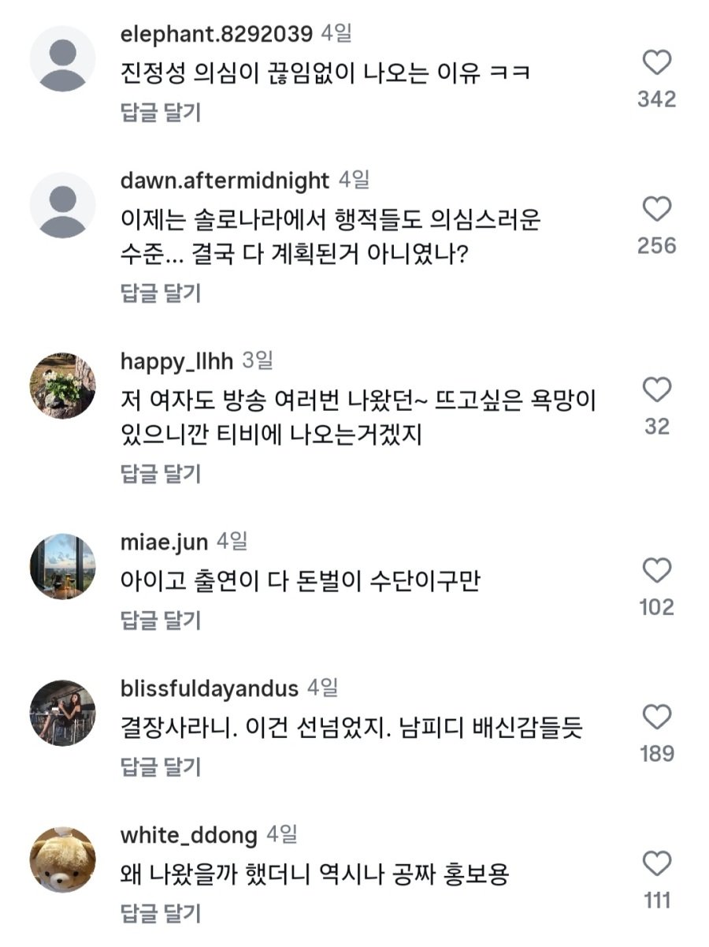Open the blissfuldayandus profile picture

point(62,713)
